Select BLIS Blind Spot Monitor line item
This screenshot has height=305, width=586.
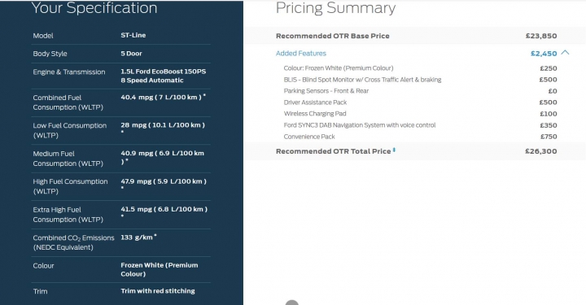click(x=420, y=80)
